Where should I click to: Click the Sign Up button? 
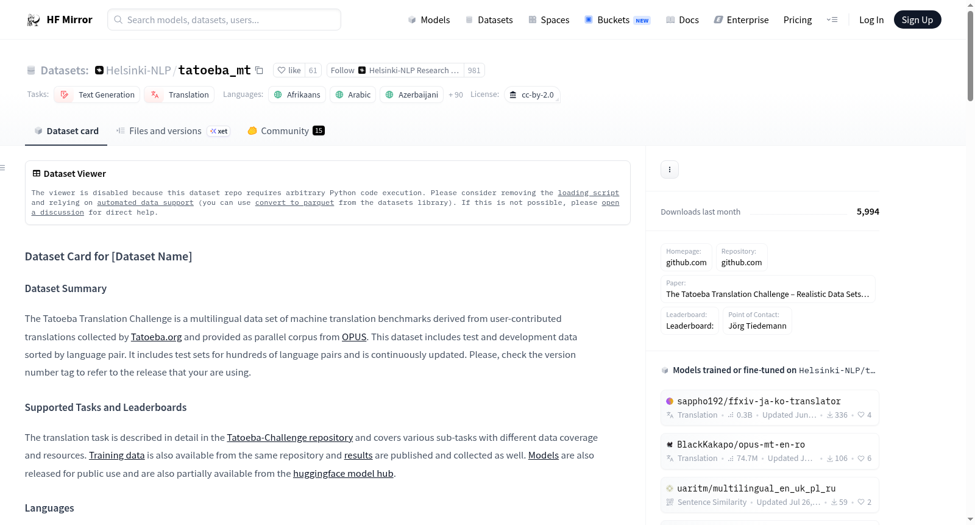click(917, 20)
